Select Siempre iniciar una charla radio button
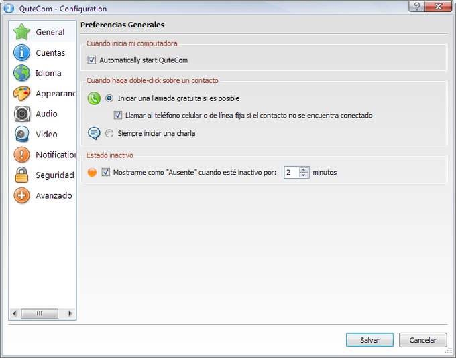 tap(109, 133)
